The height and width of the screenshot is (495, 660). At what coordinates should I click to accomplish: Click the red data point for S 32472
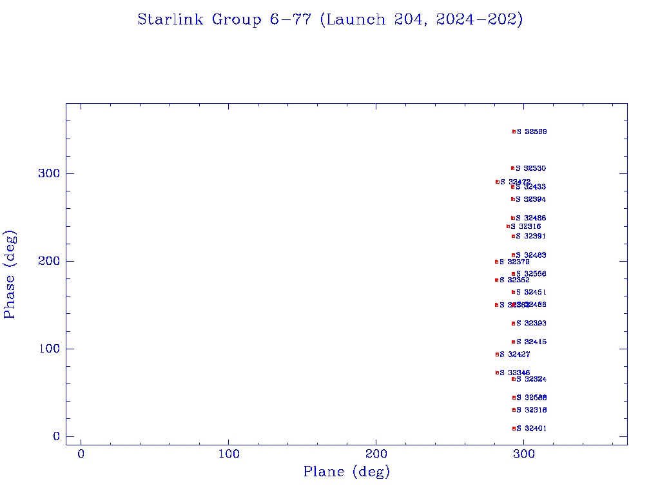coord(497,182)
